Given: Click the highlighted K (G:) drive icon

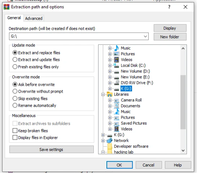Looking at the screenshot, I should pos(117,89).
